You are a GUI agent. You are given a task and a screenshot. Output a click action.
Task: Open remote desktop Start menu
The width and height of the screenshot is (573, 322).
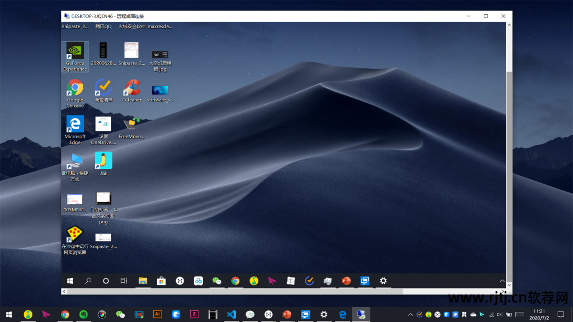[70, 281]
